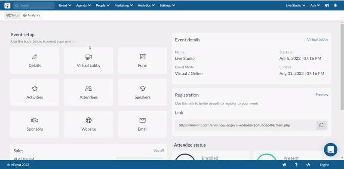Click the announcements megaphone icon
Screen dimensions: 344x169
tap(327, 6)
